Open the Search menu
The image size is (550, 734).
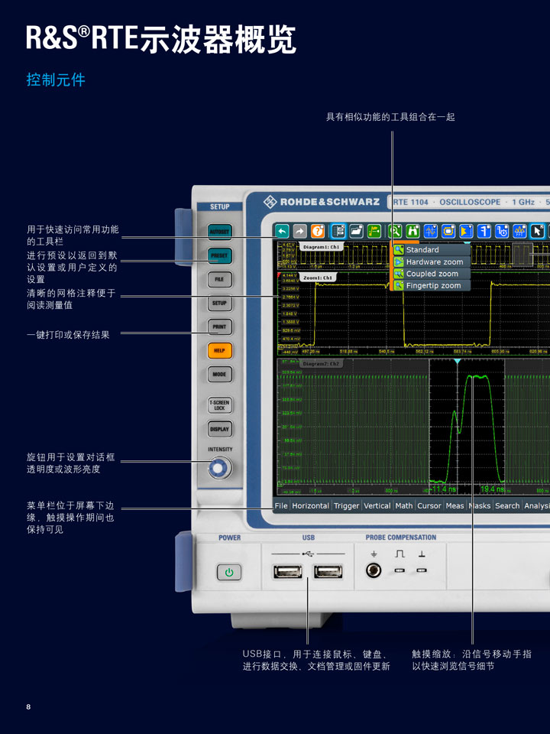tap(507, 505)
